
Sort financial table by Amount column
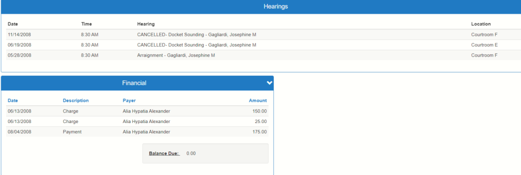pos(257,100)
